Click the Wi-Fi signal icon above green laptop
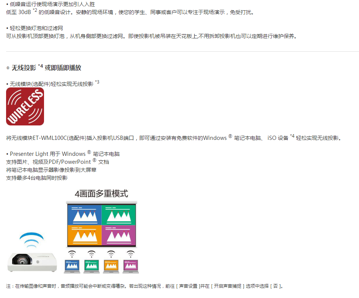The width and height of the screenshot is (359, 298). click(x=91, y=254)
